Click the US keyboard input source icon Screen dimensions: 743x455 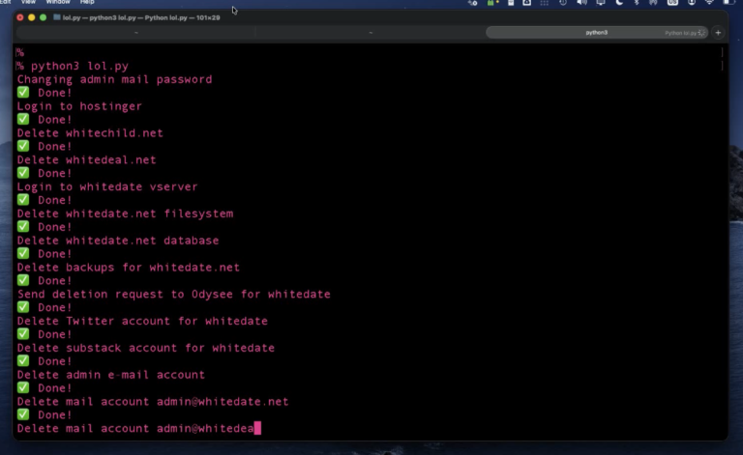coord(672,3)
